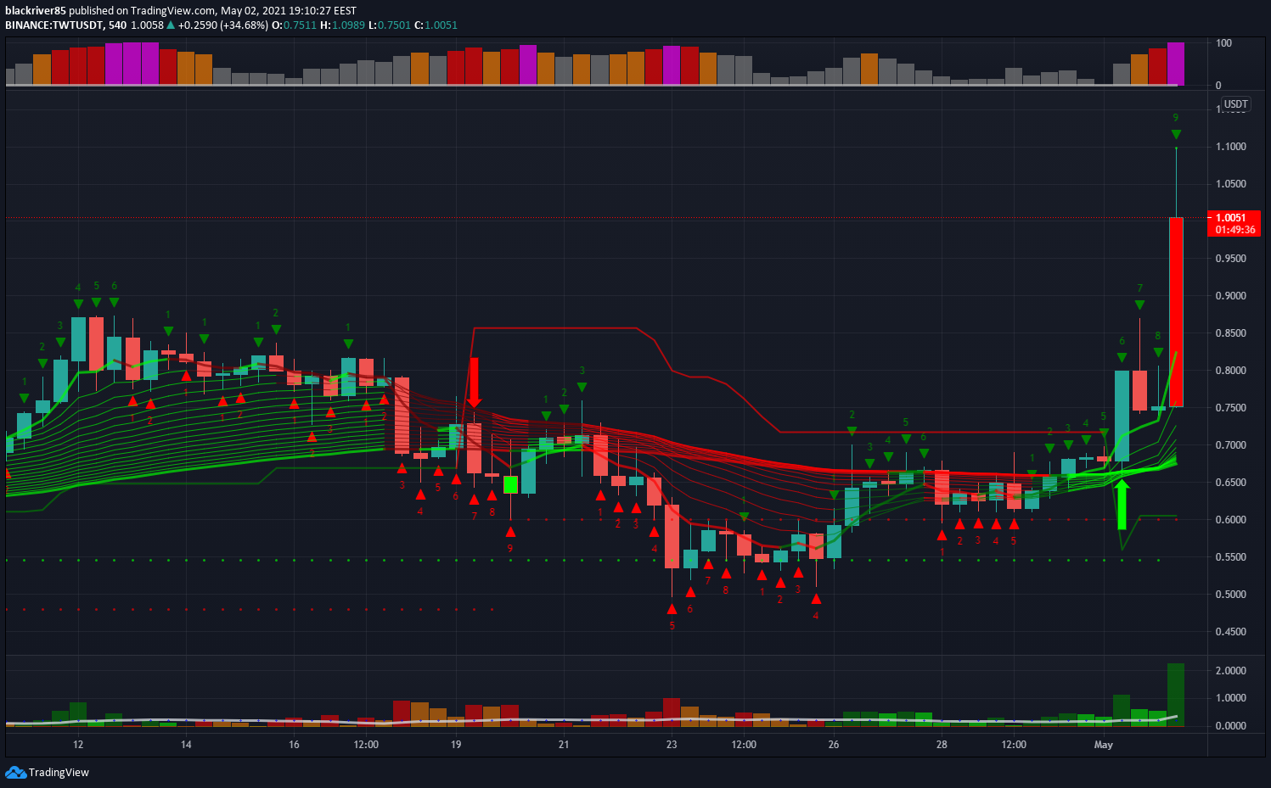Click the 0.7000 price axis label
Screen dimensions: 1271x788
pyautogui.click(x=1231, y=445)
